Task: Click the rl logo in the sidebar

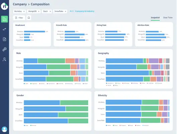Action: [4, 6]
